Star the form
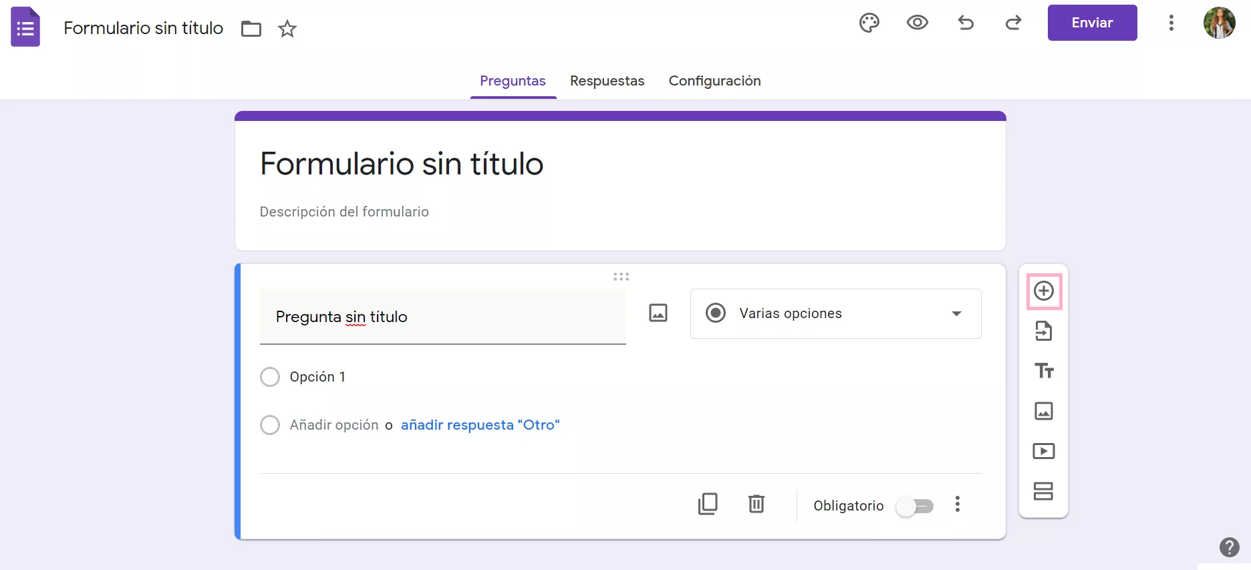Image resolution: width=1251 pixels, height=570 pixels. [x=287, y=29]
